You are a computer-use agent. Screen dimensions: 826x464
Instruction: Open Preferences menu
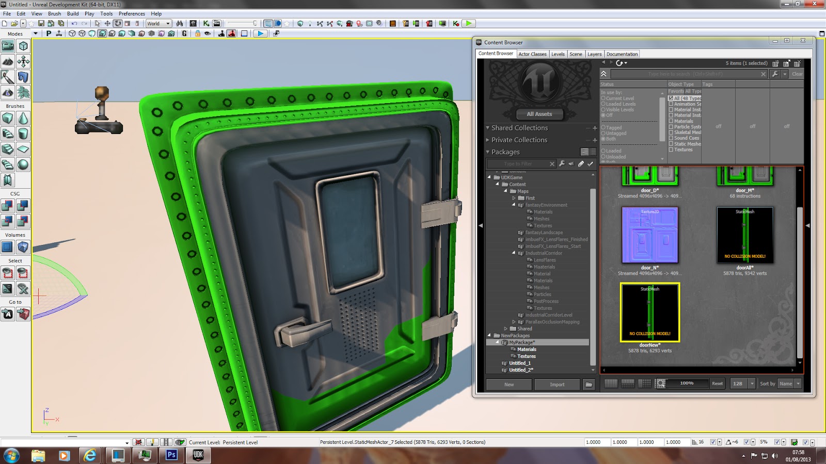[x=132, y=13]
